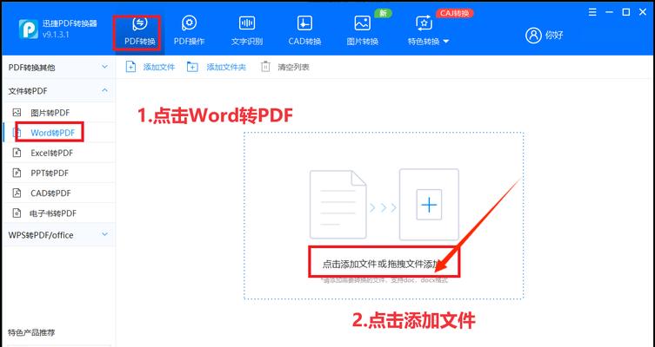Click the add-file page icon in toolbar
Image resolution: width=655 pixels, height=347 pixels.
coord(130,67)
